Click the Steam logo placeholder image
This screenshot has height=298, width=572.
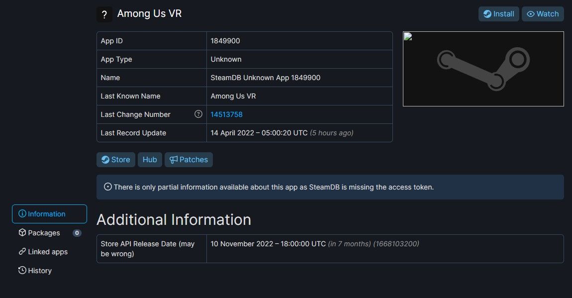(483, 69)
